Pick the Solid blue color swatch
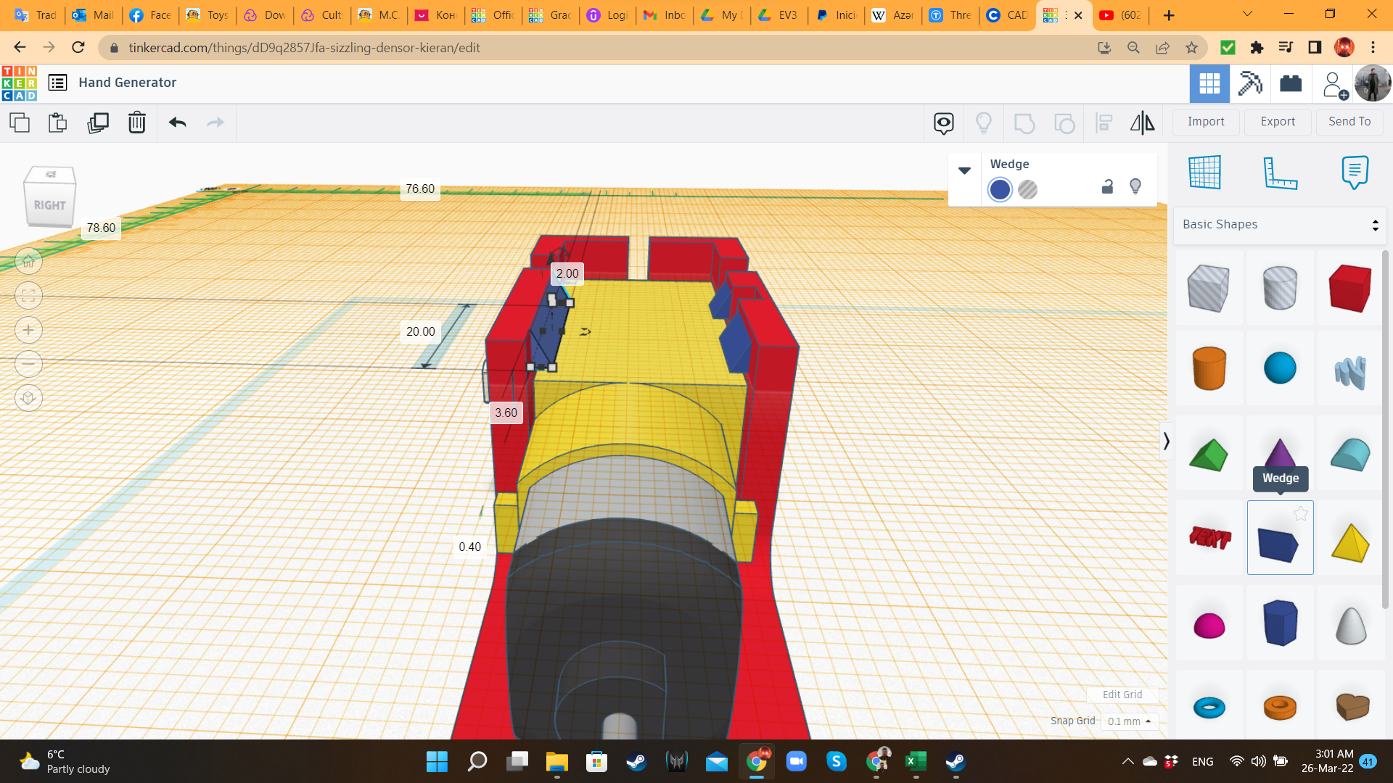Viewport: 1393px width, 783px height. 1000,190
